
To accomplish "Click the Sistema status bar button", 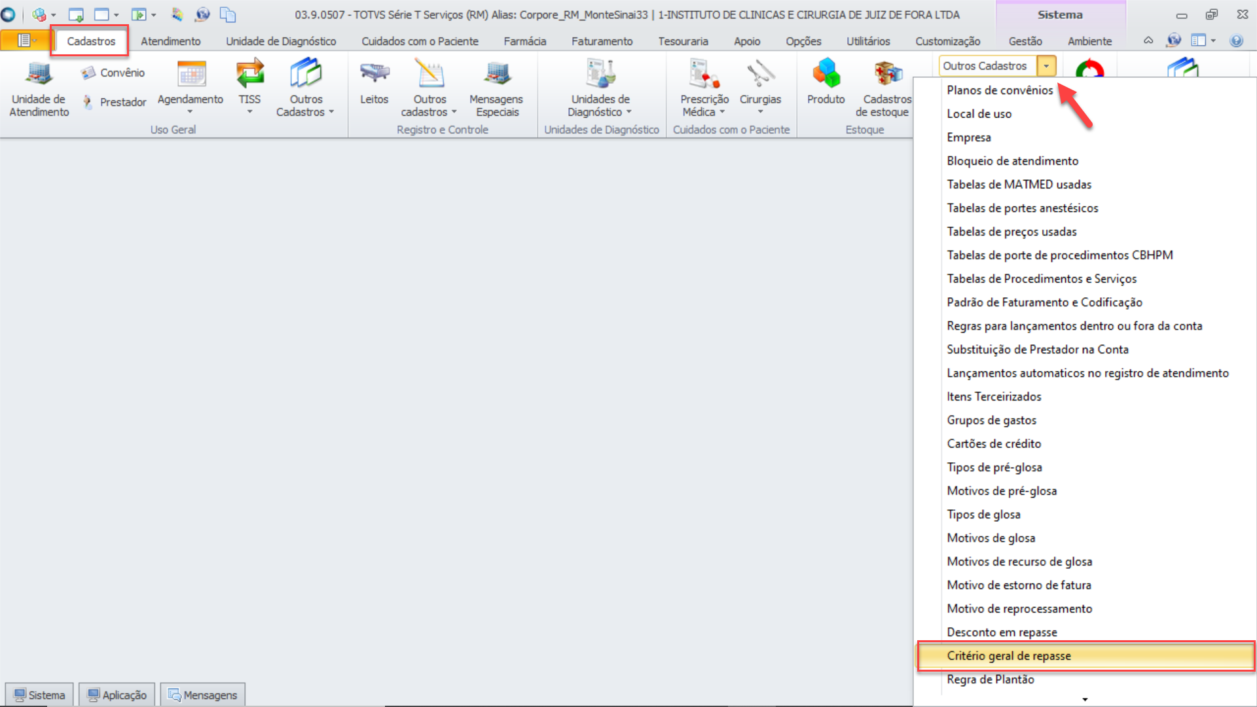I will tap(39, 695).
